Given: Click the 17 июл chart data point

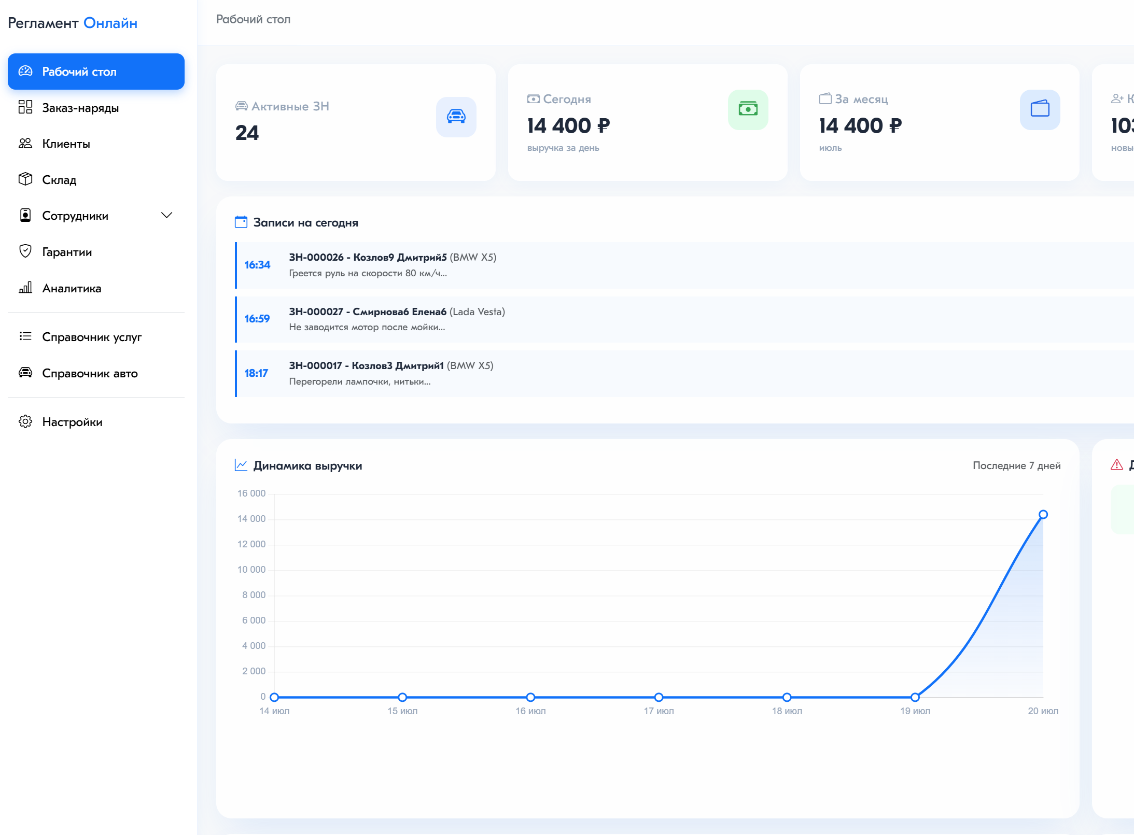Looking at the screenshot, I should (659, 697).
